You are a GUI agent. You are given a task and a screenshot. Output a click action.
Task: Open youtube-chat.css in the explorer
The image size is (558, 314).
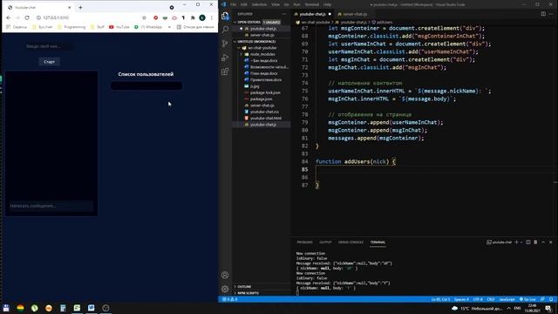[x=264, y=112]
